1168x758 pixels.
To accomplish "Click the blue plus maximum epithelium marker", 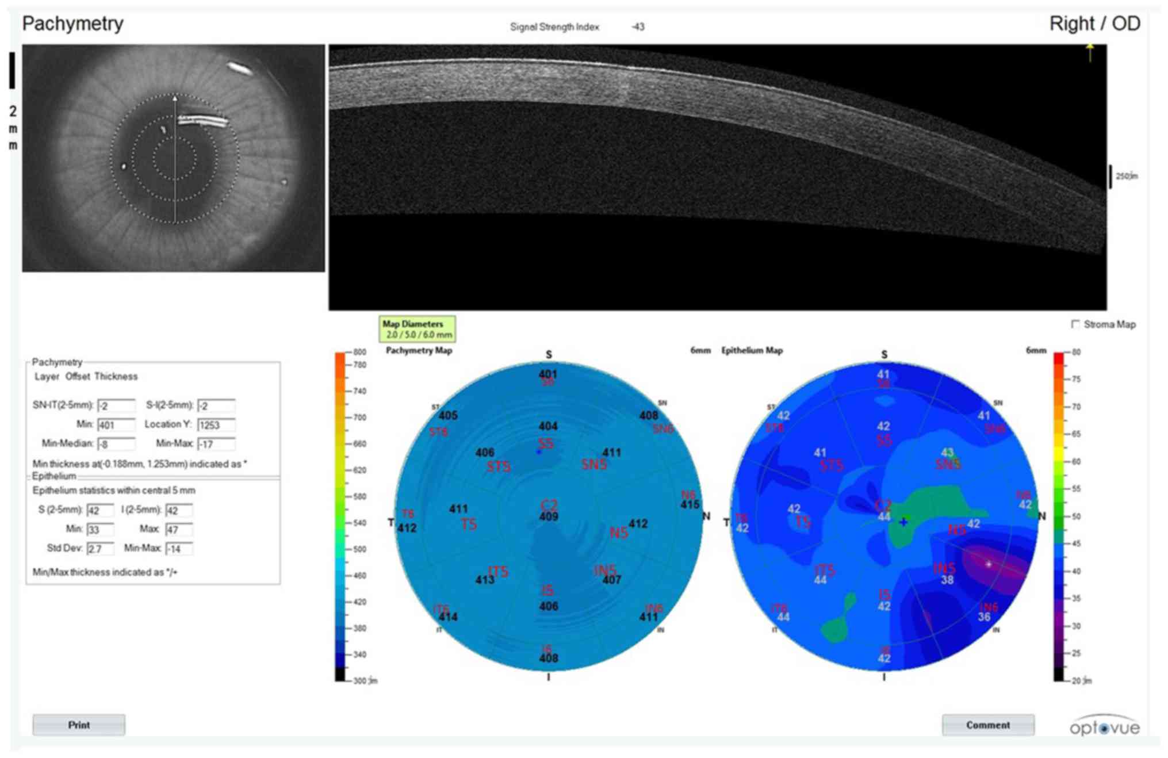I will point(903,522).
